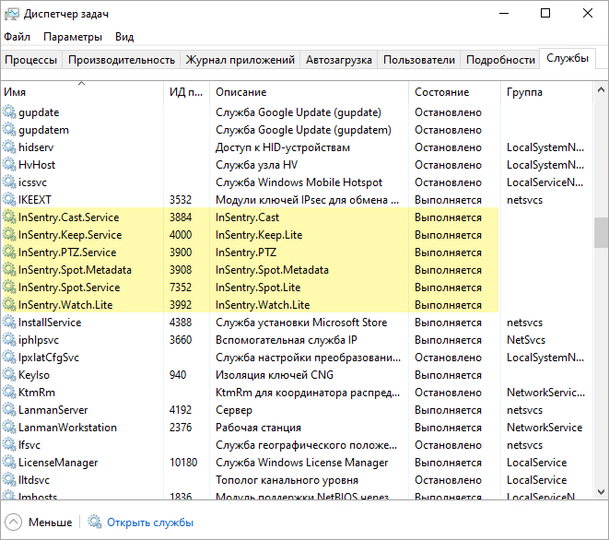Click the scrollbar down arrow
The width and height of the screenshot is (609, 540).
[601, 491]
